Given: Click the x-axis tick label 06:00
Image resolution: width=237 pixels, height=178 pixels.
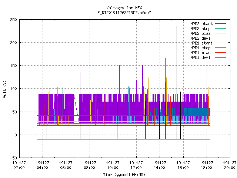Looking at the screenshot, I should (x=66, y=168).
